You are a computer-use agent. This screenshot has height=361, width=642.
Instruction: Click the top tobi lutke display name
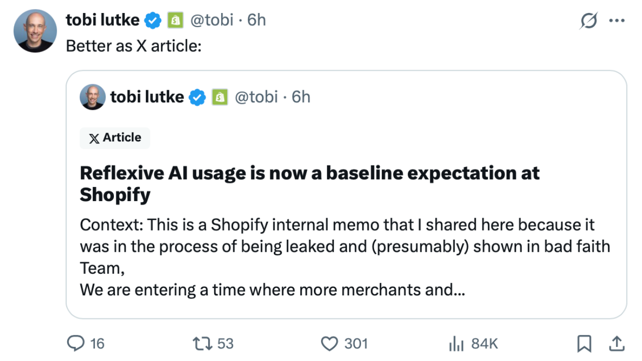click(103, 20)
